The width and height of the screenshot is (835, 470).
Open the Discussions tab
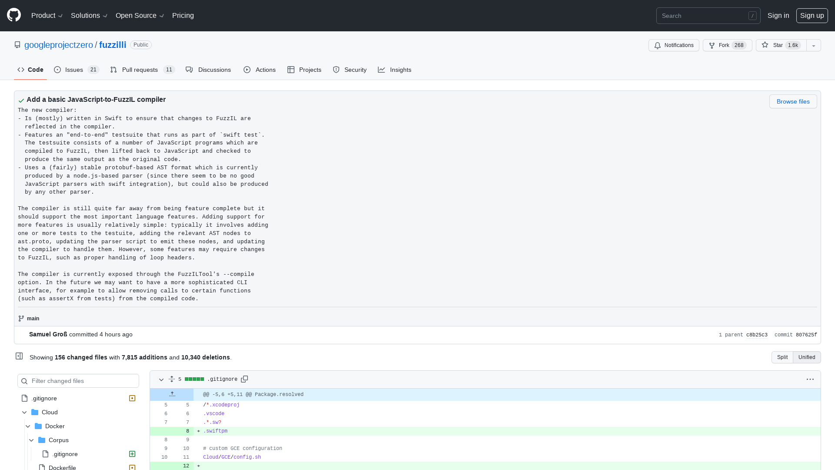coord(208,70)
